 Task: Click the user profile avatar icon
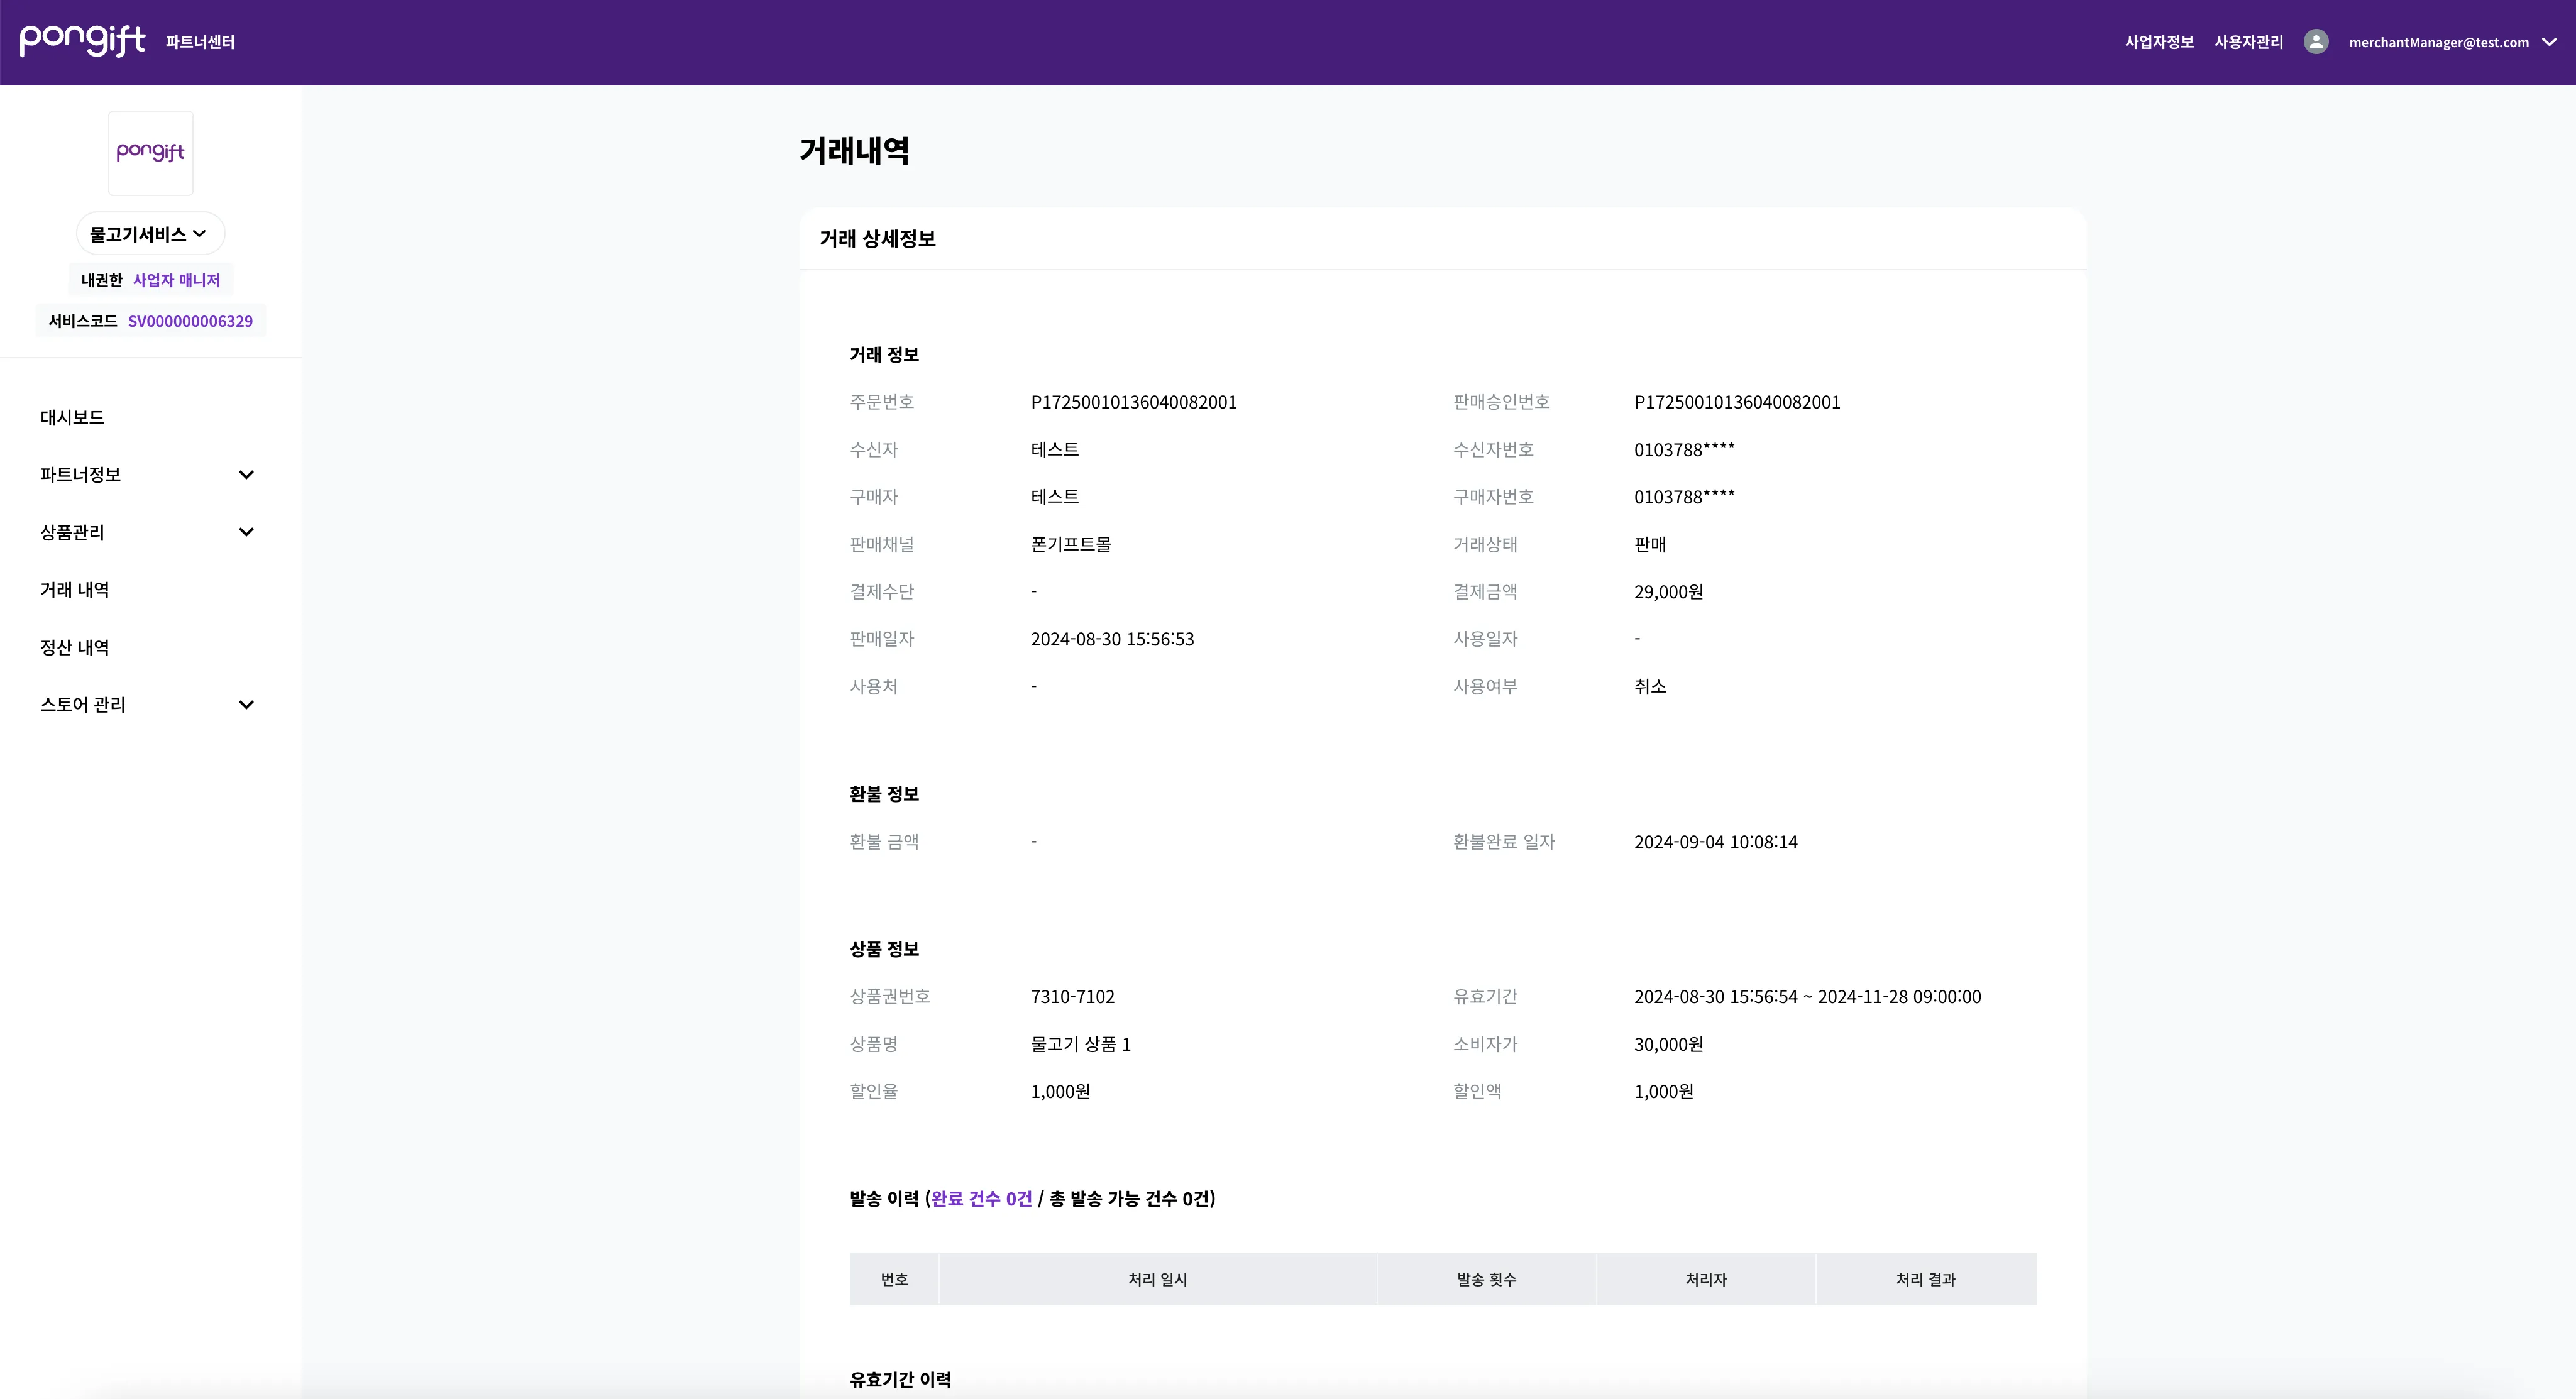click(2317, 41)
